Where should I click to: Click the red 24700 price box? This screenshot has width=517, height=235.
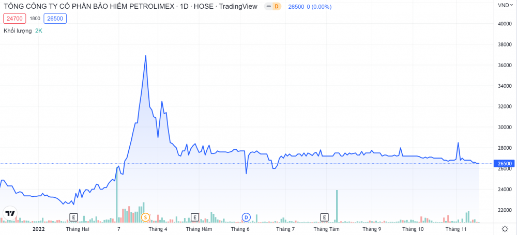click(14, 19)
